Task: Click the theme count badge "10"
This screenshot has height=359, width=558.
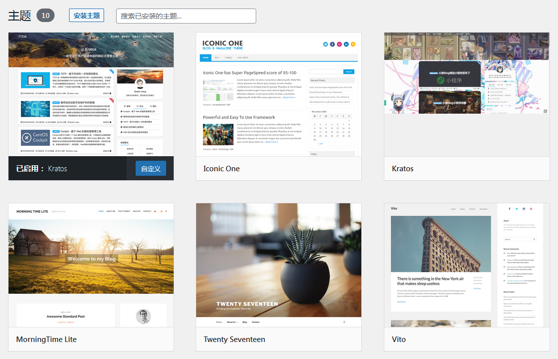Action: [x=46, y=16]
